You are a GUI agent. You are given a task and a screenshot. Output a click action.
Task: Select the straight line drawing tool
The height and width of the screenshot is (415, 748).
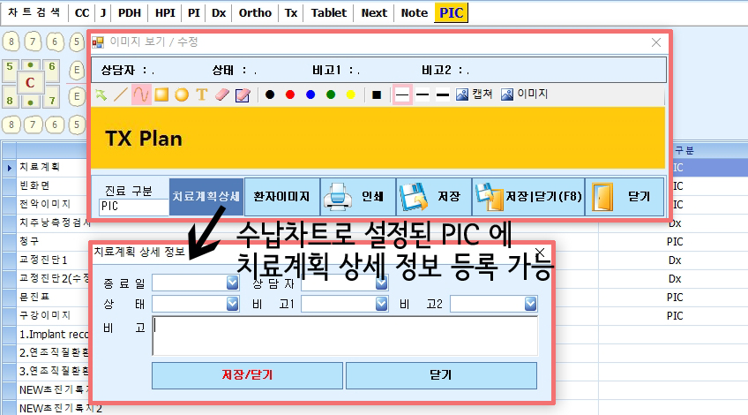click(121, 94)
